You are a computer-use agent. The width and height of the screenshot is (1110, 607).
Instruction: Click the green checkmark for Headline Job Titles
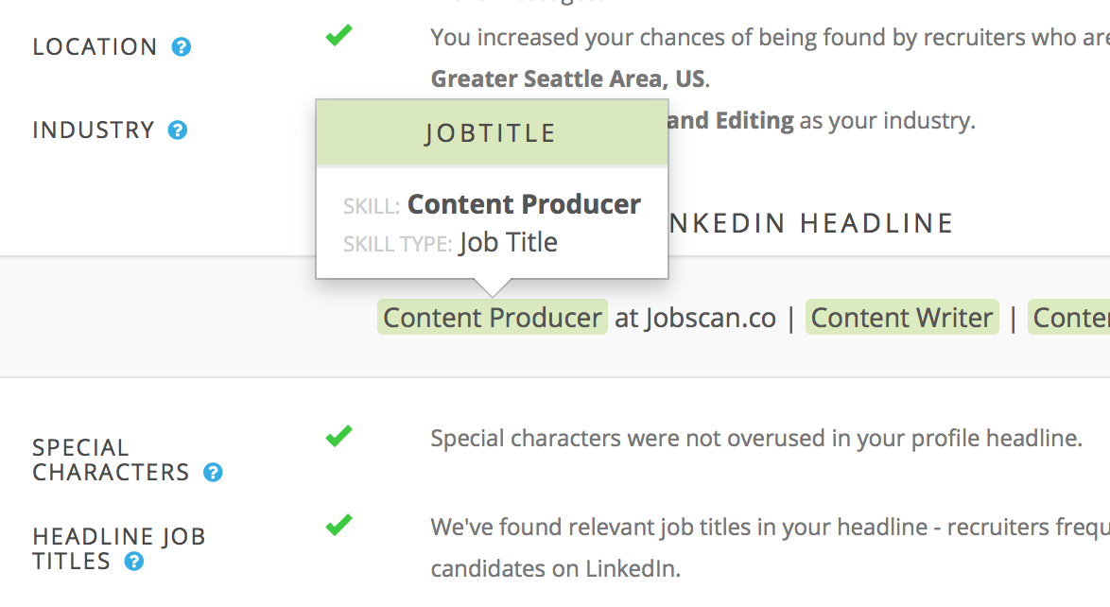[x=339, y=525]
